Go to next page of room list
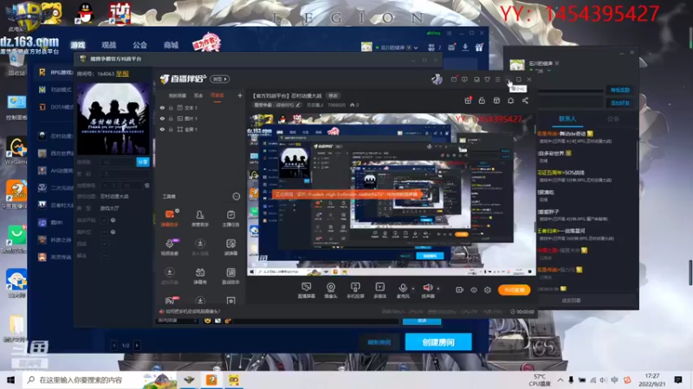The image size is (693, 389). pos(137,345)
